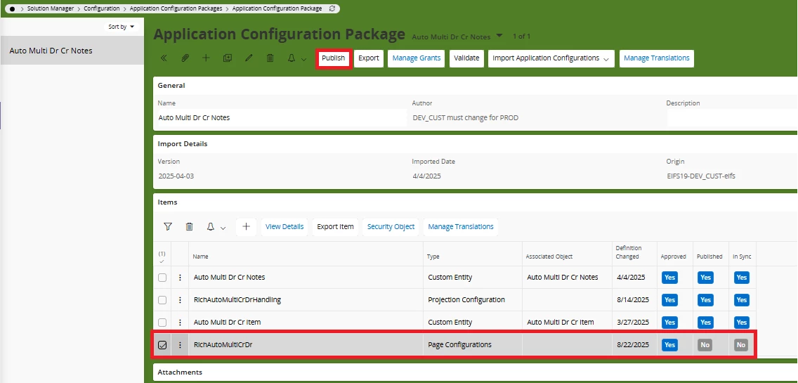Viewport: 798px width, 383px height.
Task: Uncheck the RichAutoMultiCrDr row
Action: coord(162,345)
